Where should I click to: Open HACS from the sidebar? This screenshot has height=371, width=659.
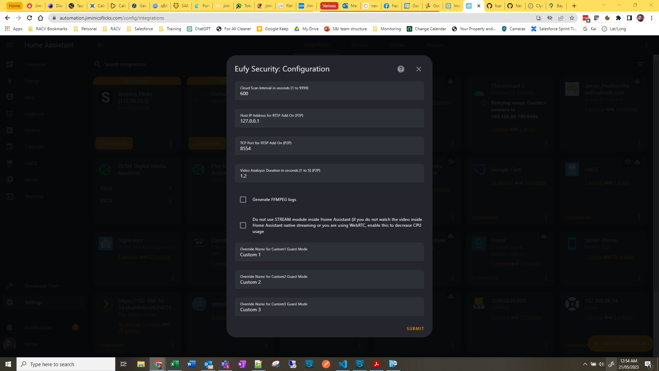coord(31,163)
